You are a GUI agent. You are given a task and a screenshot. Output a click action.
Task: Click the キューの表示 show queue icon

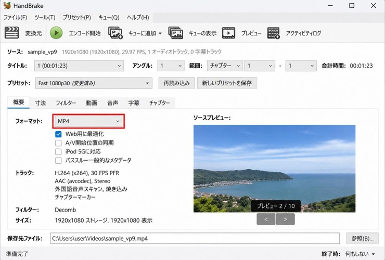tap(175, 33)
